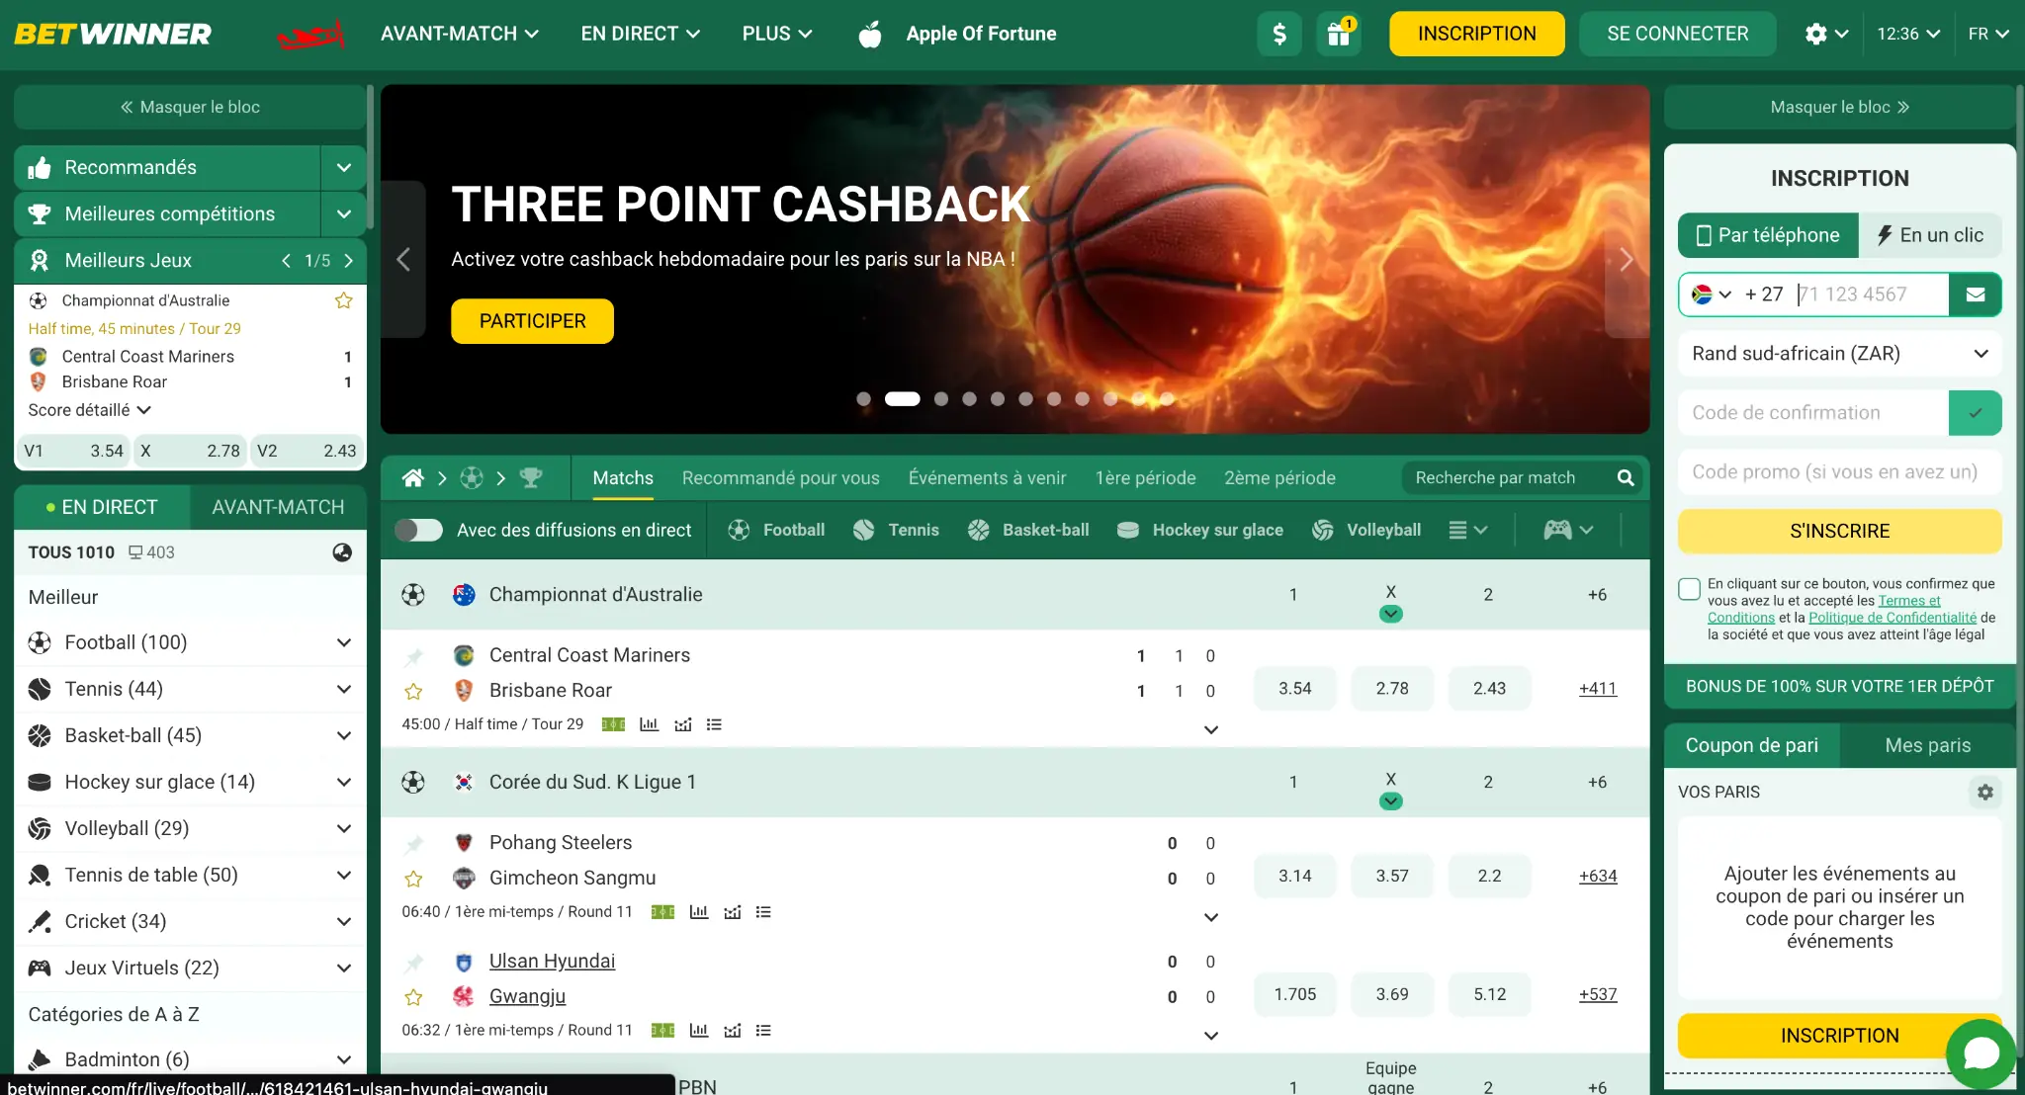
Task: Switch to Mes paris tab
Action: pos(1927,746)
